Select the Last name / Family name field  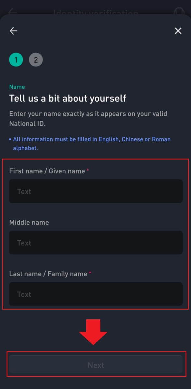point(96,294)
